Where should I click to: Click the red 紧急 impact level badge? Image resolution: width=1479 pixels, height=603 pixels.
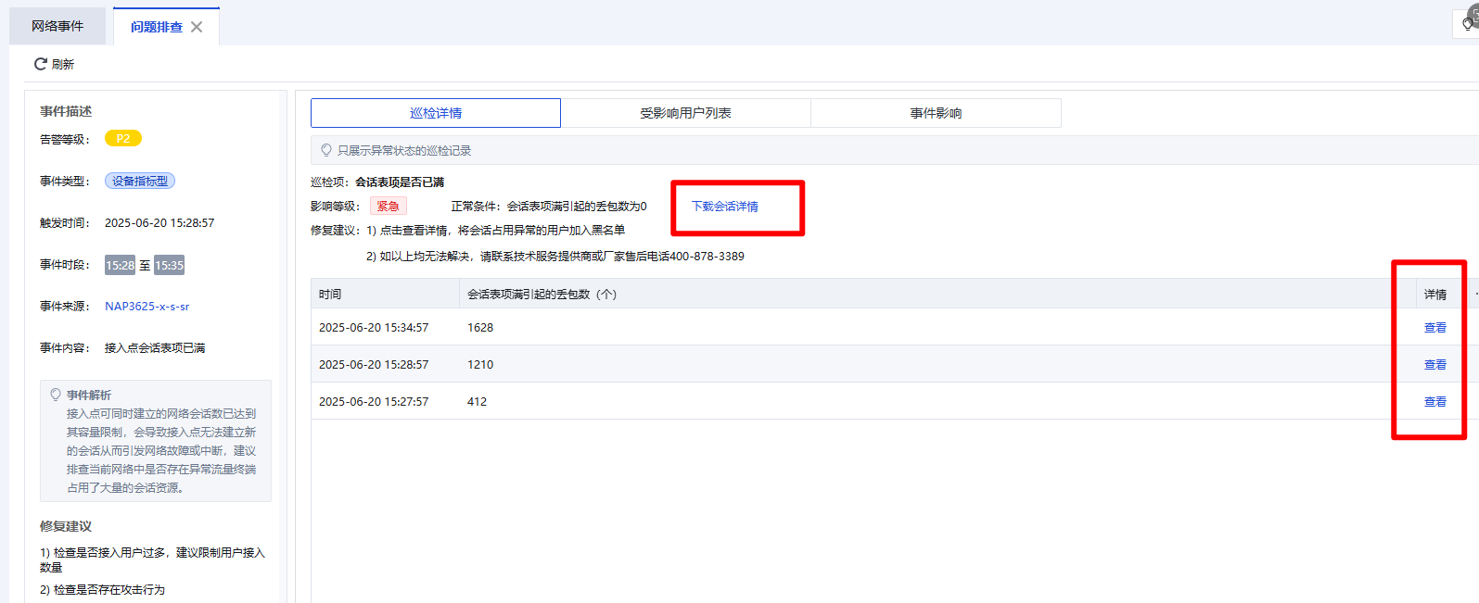pyautogui.click(x=388, y=207)
